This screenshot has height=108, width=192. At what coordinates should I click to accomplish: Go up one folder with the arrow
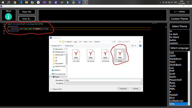pyautogui.click(x=60, y=42)
